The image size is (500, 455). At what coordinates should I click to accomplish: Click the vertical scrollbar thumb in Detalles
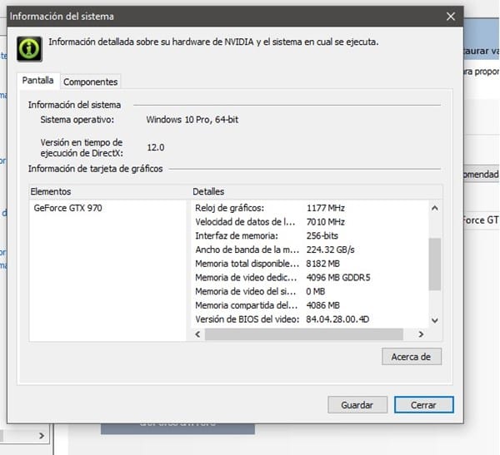[x=435, y=265]
